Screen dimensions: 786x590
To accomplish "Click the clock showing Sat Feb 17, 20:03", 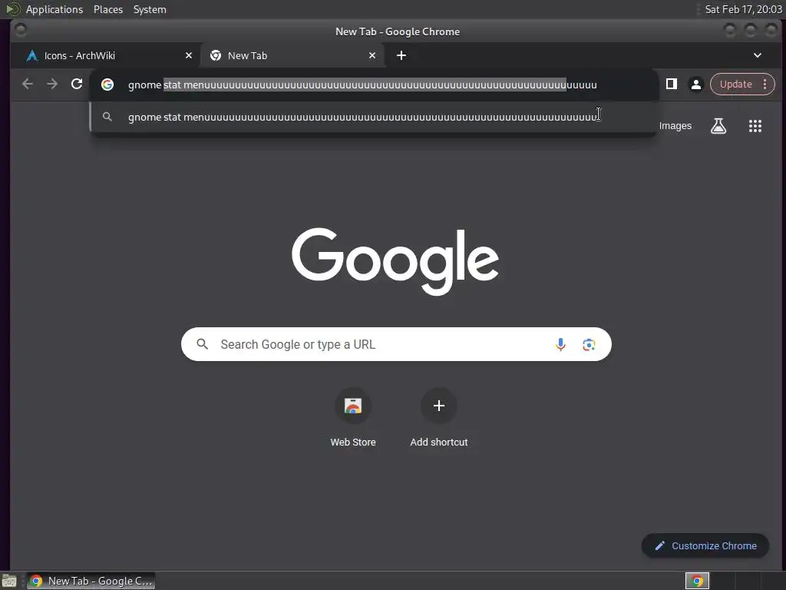I will click(x=743, y=9).
